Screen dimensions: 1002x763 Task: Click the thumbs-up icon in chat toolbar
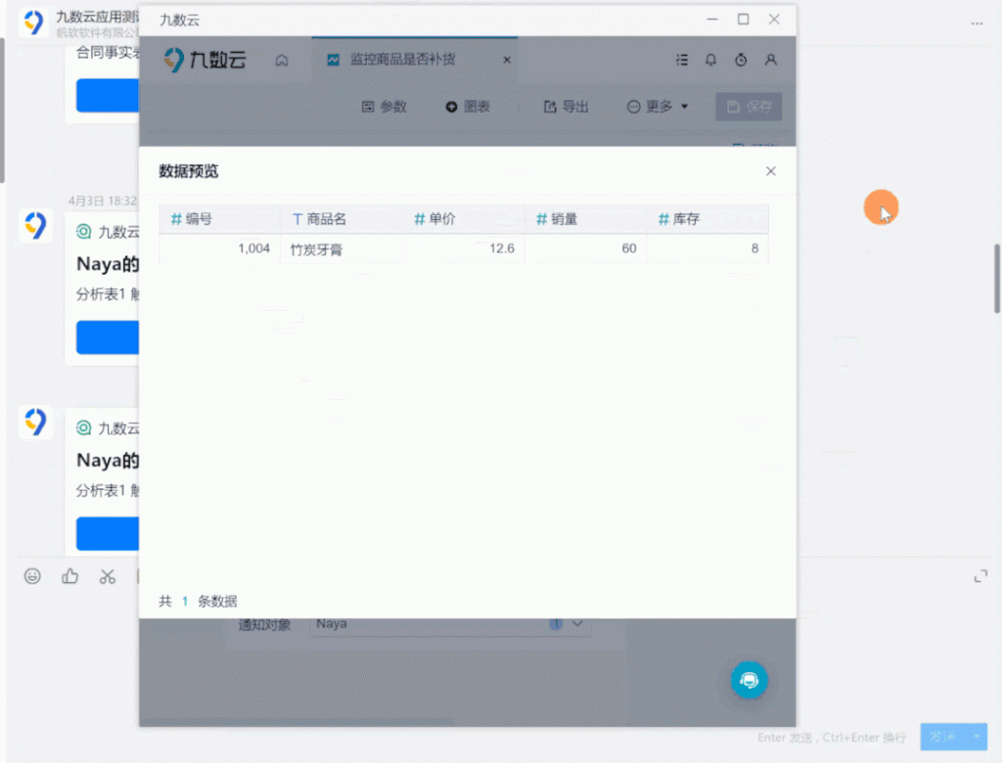pyautogui.click(x=69, y=576)
